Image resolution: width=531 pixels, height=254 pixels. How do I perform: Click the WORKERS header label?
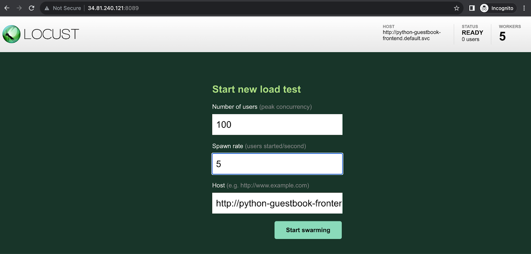(510, 27)
